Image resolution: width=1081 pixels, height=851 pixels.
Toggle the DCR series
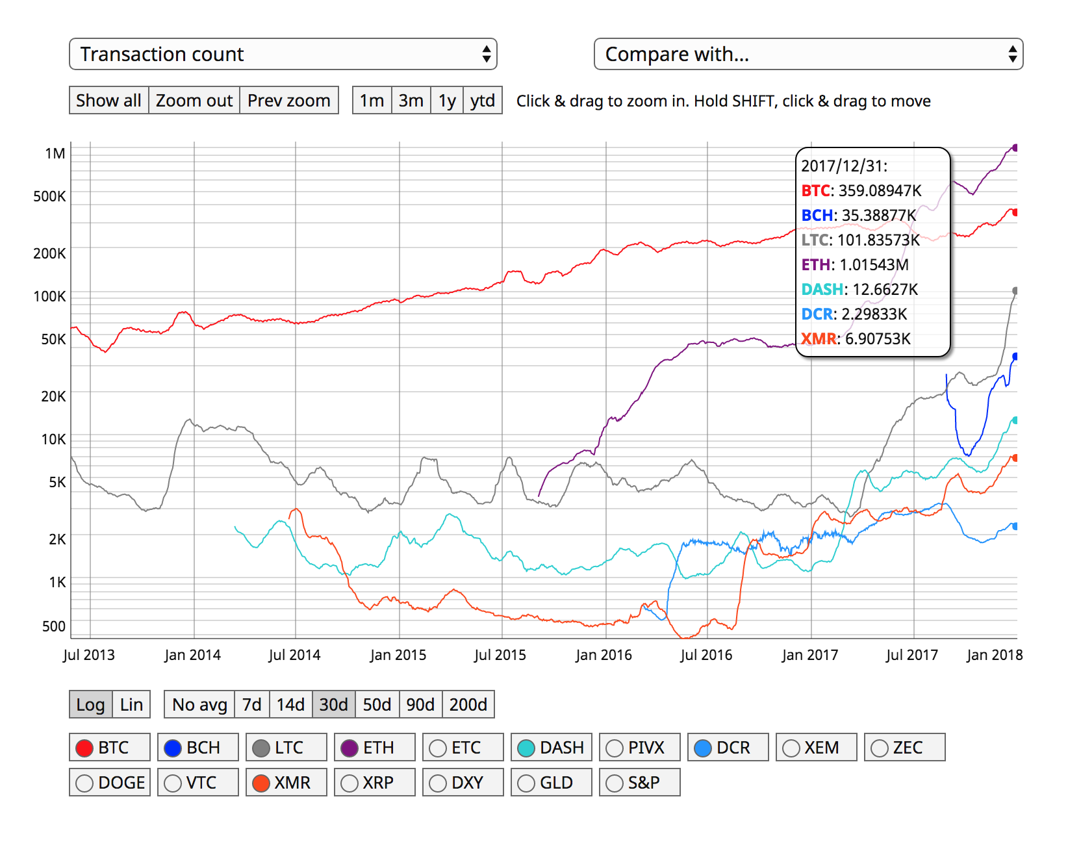pos(728,747)
